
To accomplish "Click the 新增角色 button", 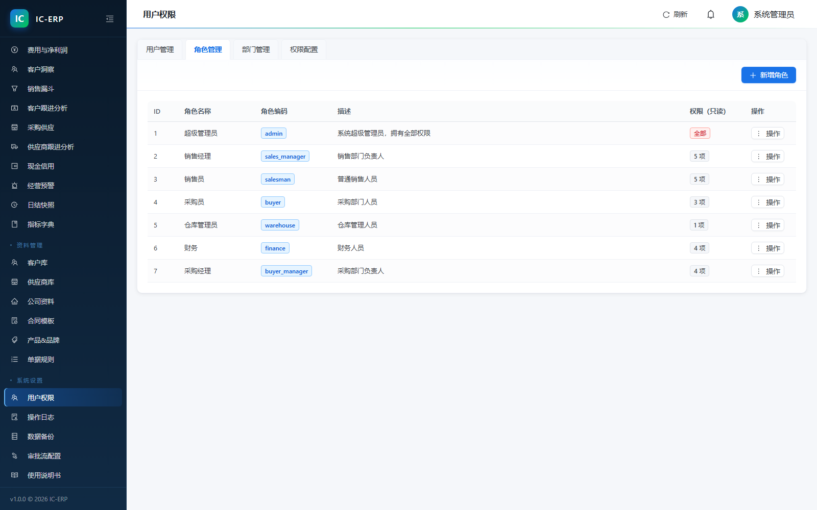I will [768, 75].
